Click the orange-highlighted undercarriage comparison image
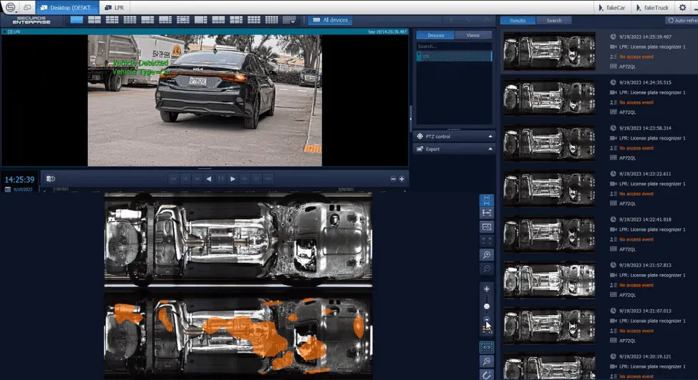The height and width of the screenshot is (380, 698). [238, 335]
